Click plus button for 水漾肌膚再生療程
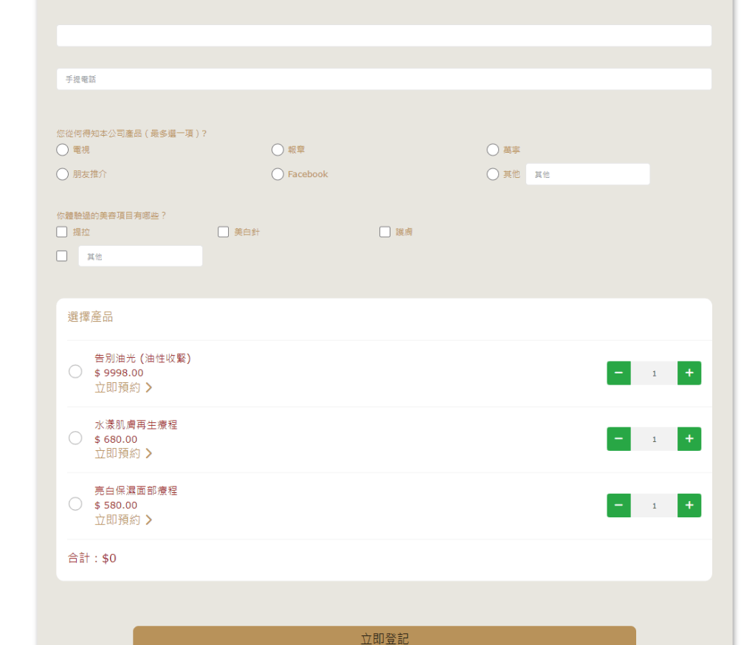755x645 pixels. [x=689, y=439]
